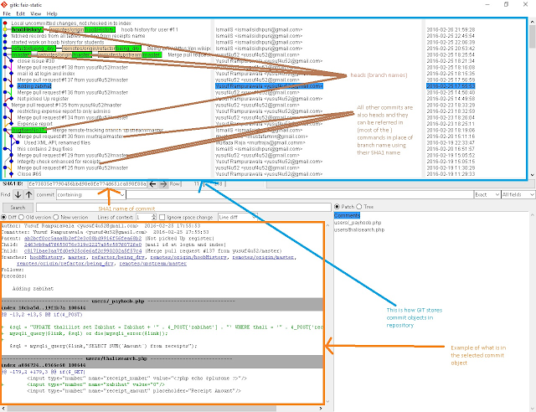The width and height of the screenshot is (536, 412).
Task: Click the hoobHistory branch tag
Action: click(x=27, y=30)
